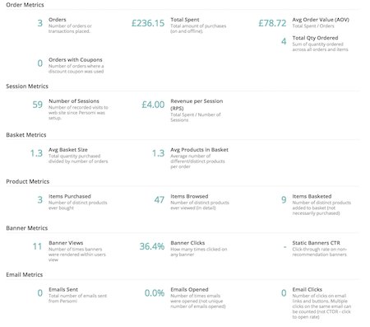Click the Number of Sessions value 59

(38, 105)
